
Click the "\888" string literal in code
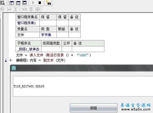(82, 55)
